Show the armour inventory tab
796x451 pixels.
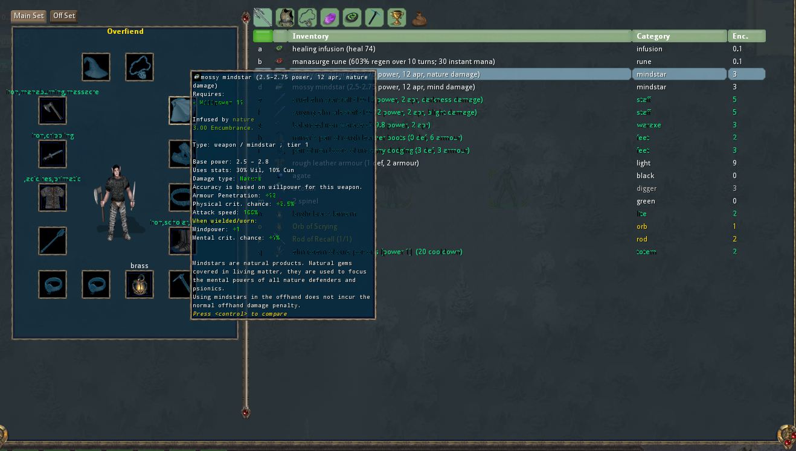click(x=285, y=18)
